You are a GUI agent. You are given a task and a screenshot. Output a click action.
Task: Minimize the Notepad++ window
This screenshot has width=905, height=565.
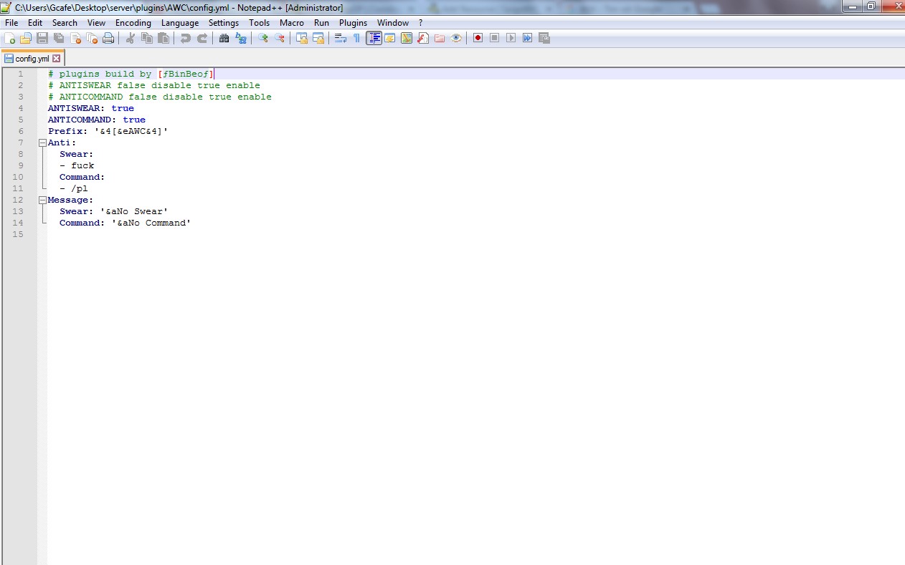(x=852, y=6)
